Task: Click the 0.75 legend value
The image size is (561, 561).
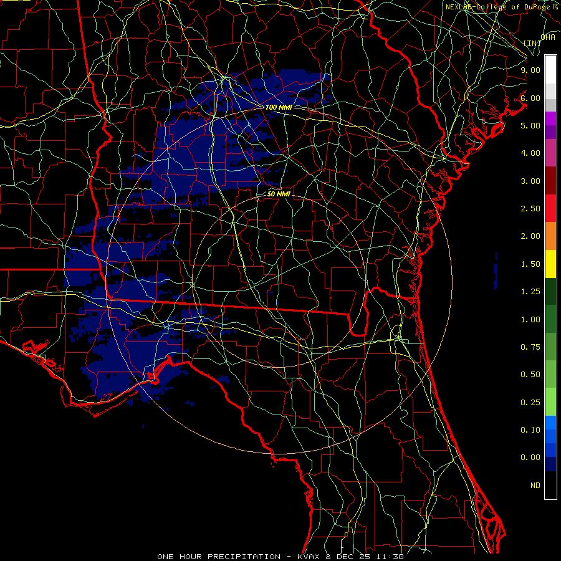Action: coord(530,347)
